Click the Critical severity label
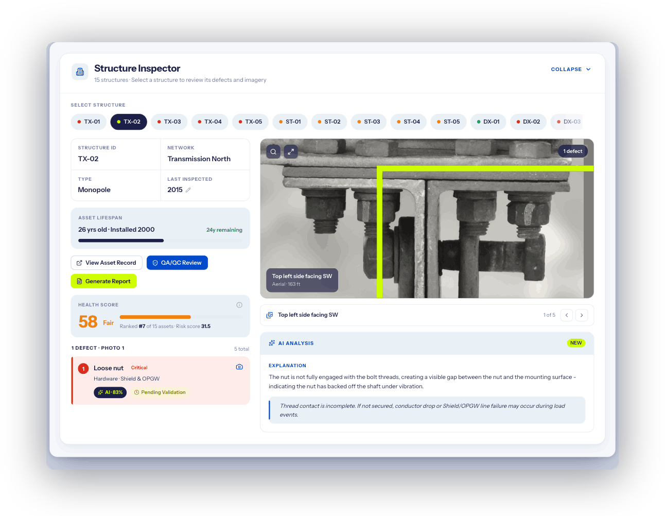Image resolution: width=665 pixels, height=516 pixels. [x=139, y=368]
